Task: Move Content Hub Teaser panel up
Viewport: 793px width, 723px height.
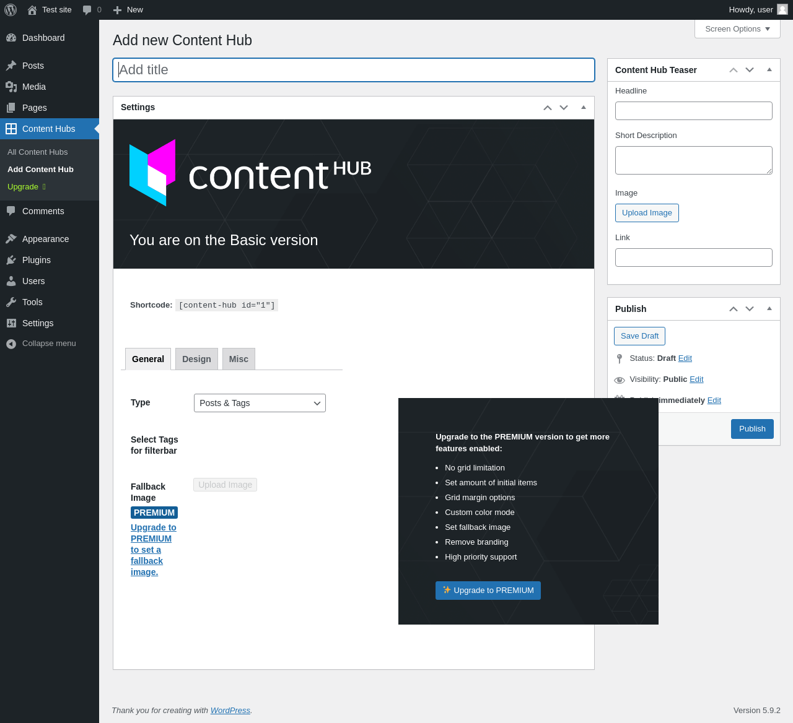Action: click(x=734, y=70)
